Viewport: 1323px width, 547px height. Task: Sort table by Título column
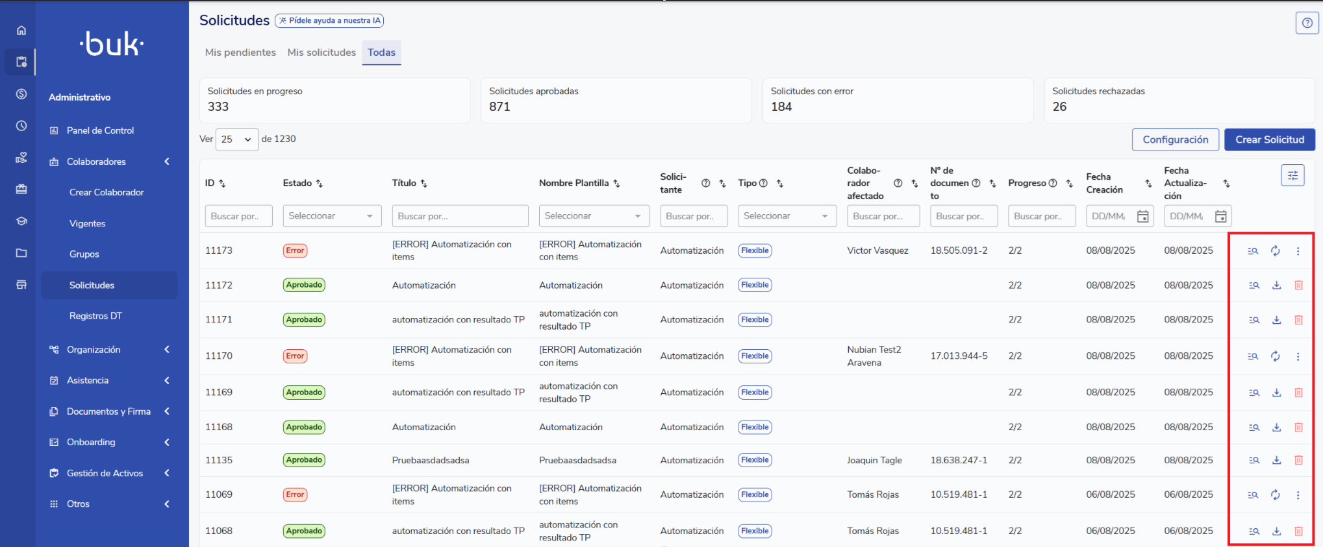coord(424,184)
